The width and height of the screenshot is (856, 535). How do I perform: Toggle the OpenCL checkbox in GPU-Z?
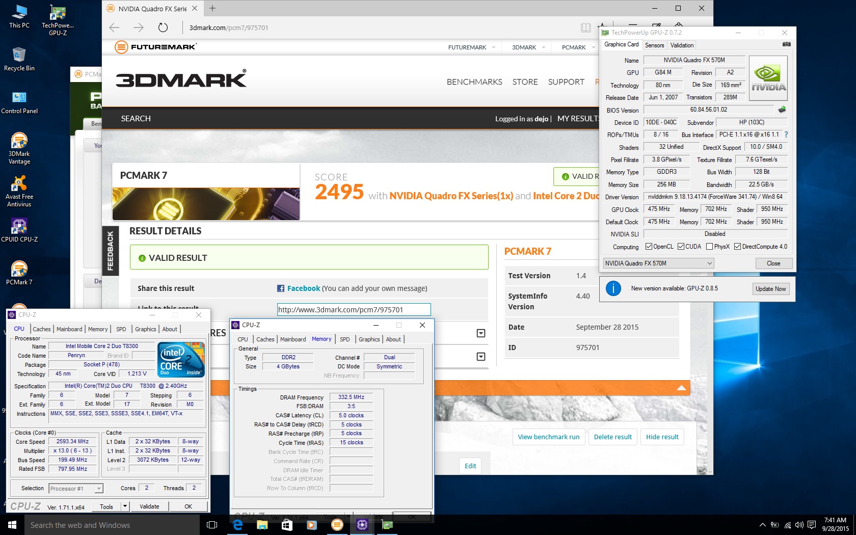click(649, 247)
